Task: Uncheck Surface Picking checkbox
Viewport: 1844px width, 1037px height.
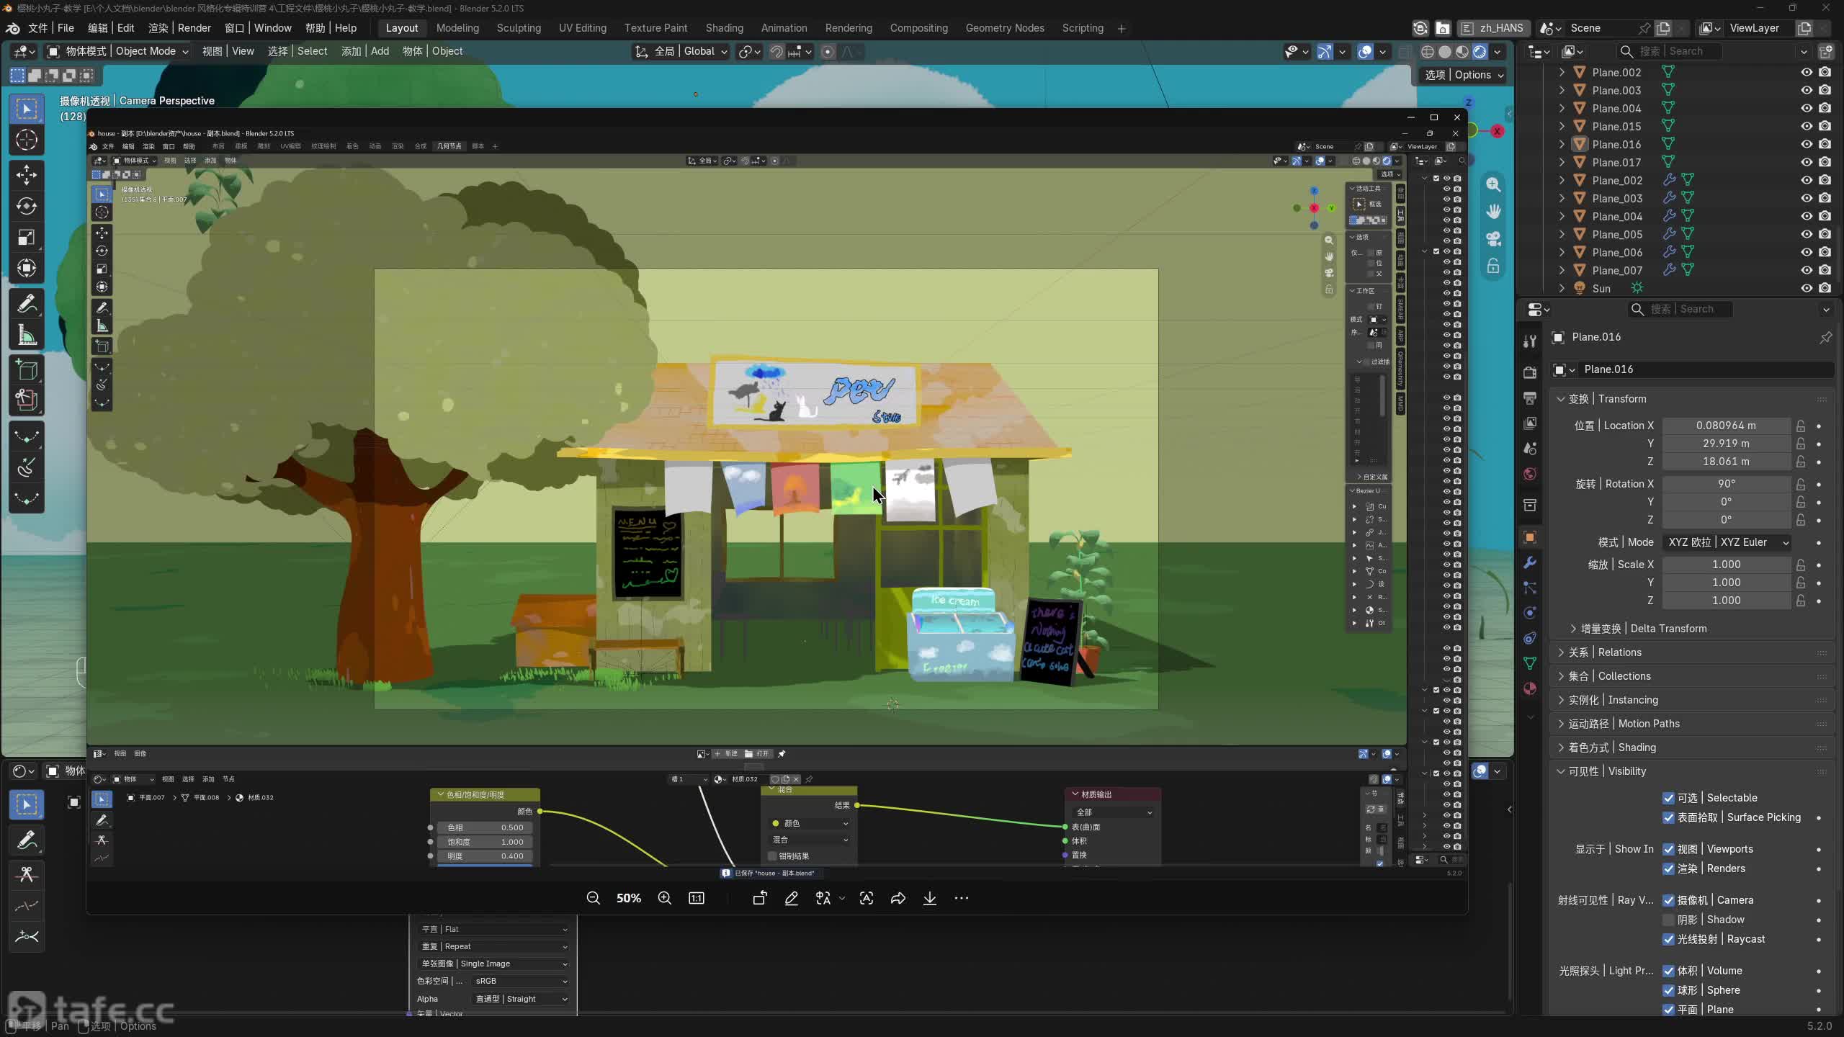Action: [1668, 817]
